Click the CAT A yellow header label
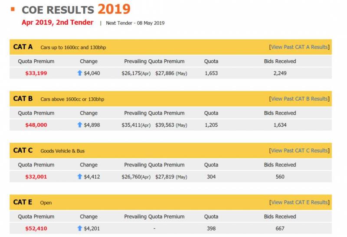The width and height of the screenshot is (347, 237). point(23,47)
